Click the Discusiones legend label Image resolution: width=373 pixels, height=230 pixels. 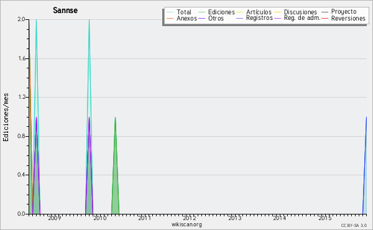(300, 12)
